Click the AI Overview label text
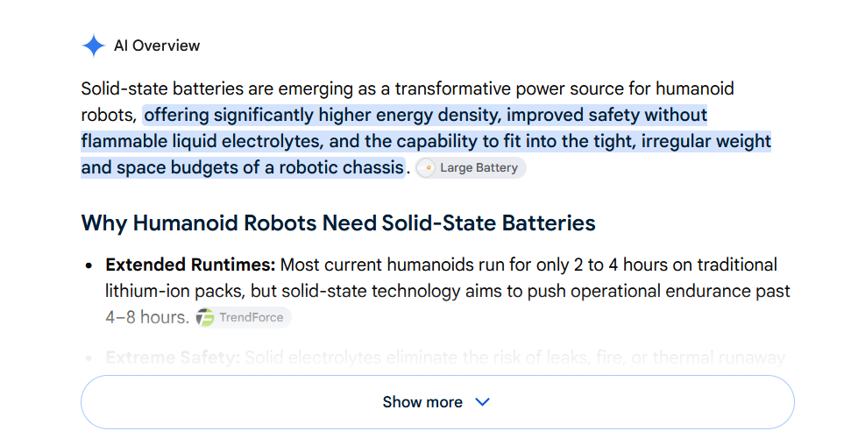The image size is (851, 438). coord(157,46)
